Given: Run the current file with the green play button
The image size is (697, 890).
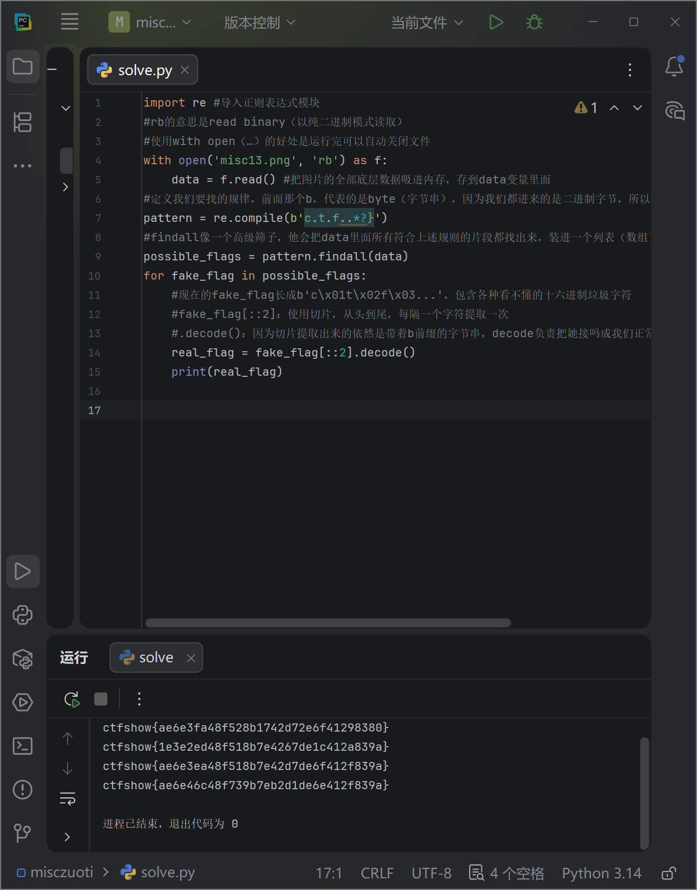Looking at the screenshot, I should 495,23.
